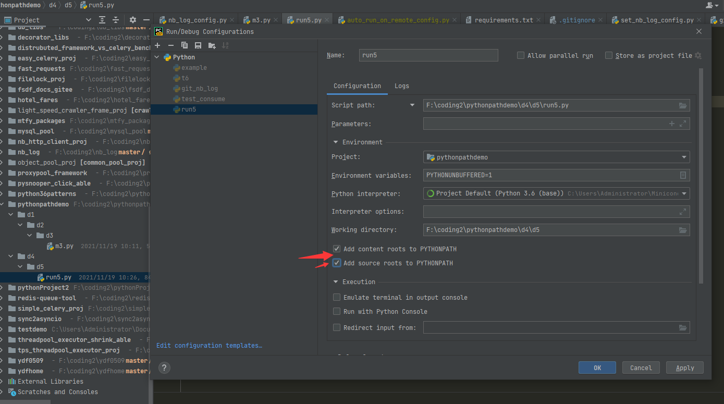Screen dimensions: 724x404
Task: Open Edit configuration templates link
Action: click(x=209, y=346)
